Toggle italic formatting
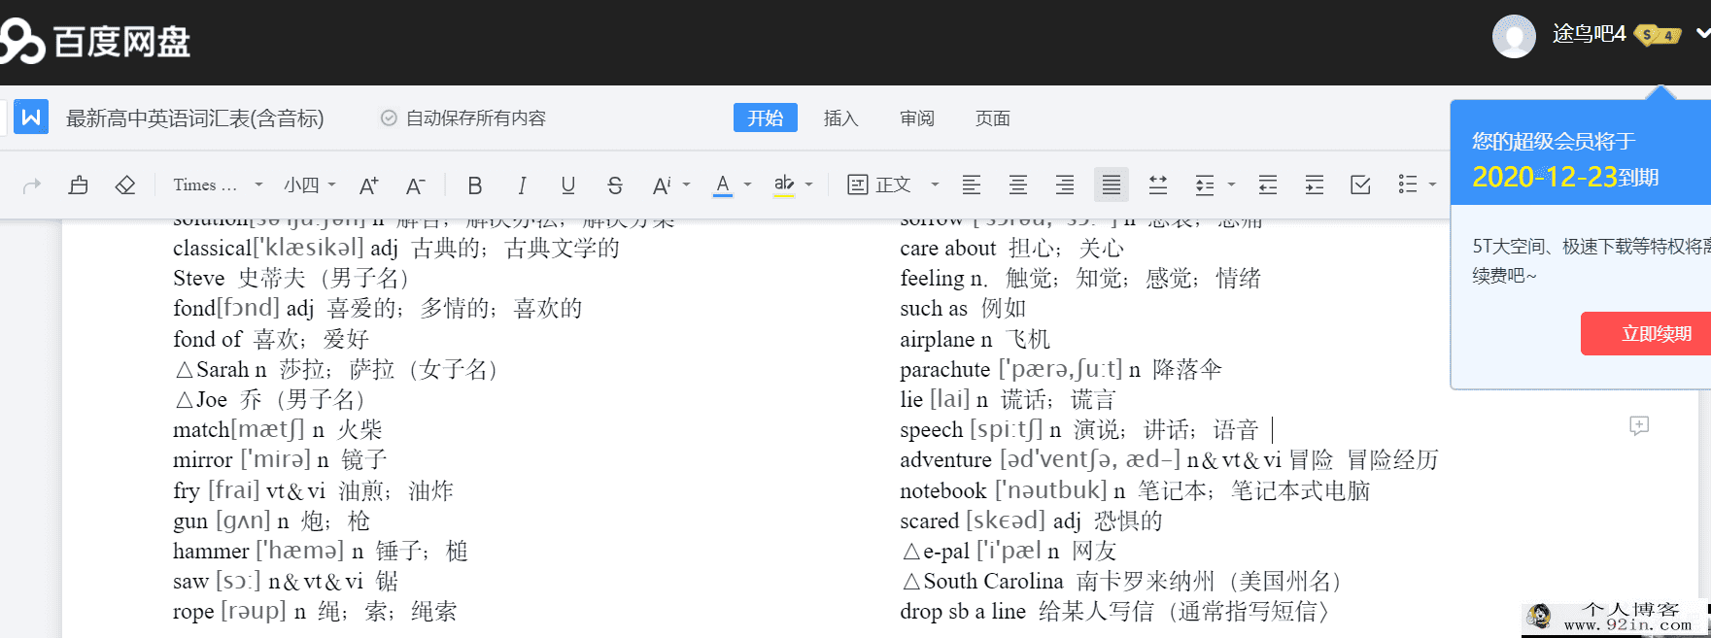This screenshot has width=1711, height=638. [x=522, y=185]
